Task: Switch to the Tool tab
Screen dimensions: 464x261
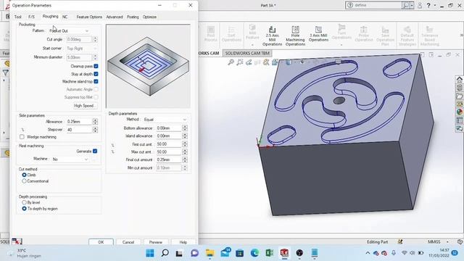Action: click(17, 17)
